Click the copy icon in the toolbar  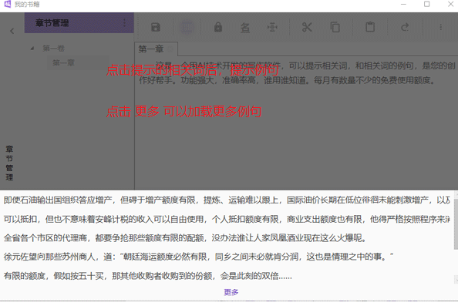pyautogui.click(x=335, y=27)
